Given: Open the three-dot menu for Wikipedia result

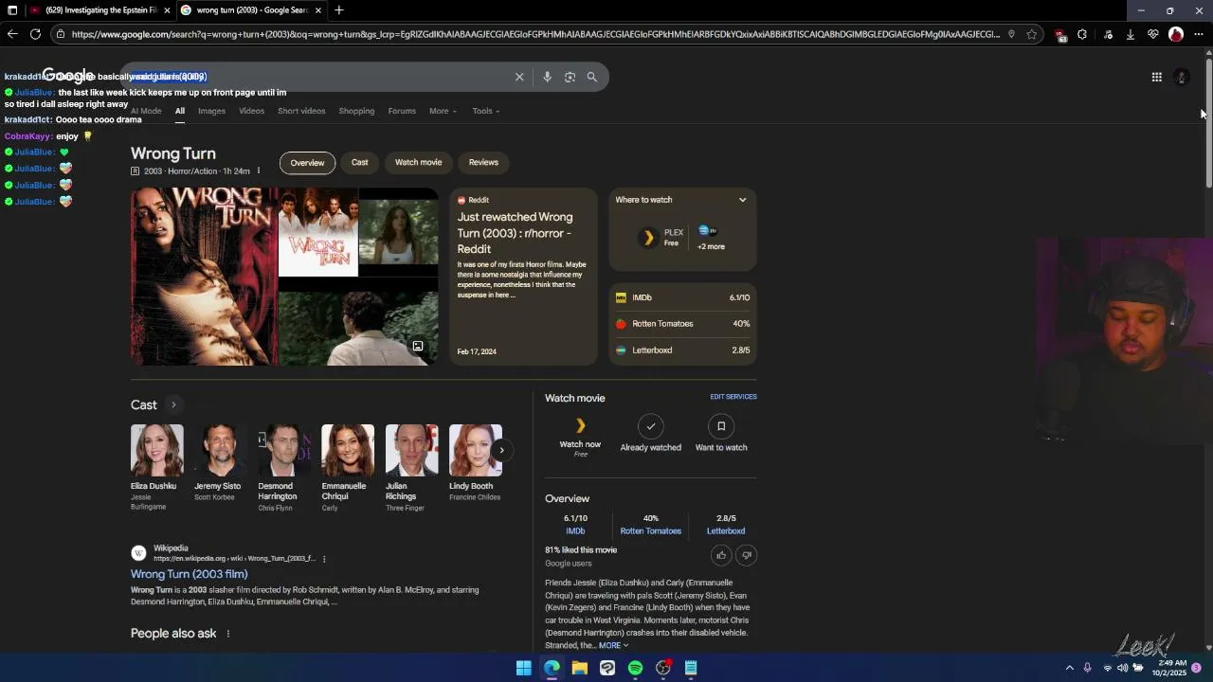Looking at the screenshot, I should click(x=324, y=559).
